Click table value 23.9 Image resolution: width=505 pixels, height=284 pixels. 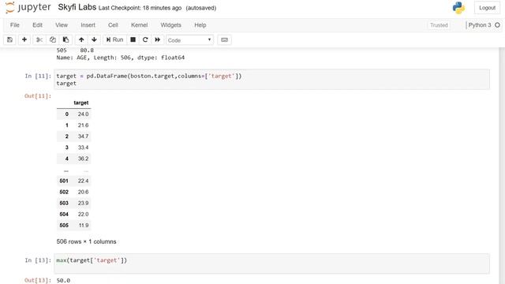click(x=83, y=203)
